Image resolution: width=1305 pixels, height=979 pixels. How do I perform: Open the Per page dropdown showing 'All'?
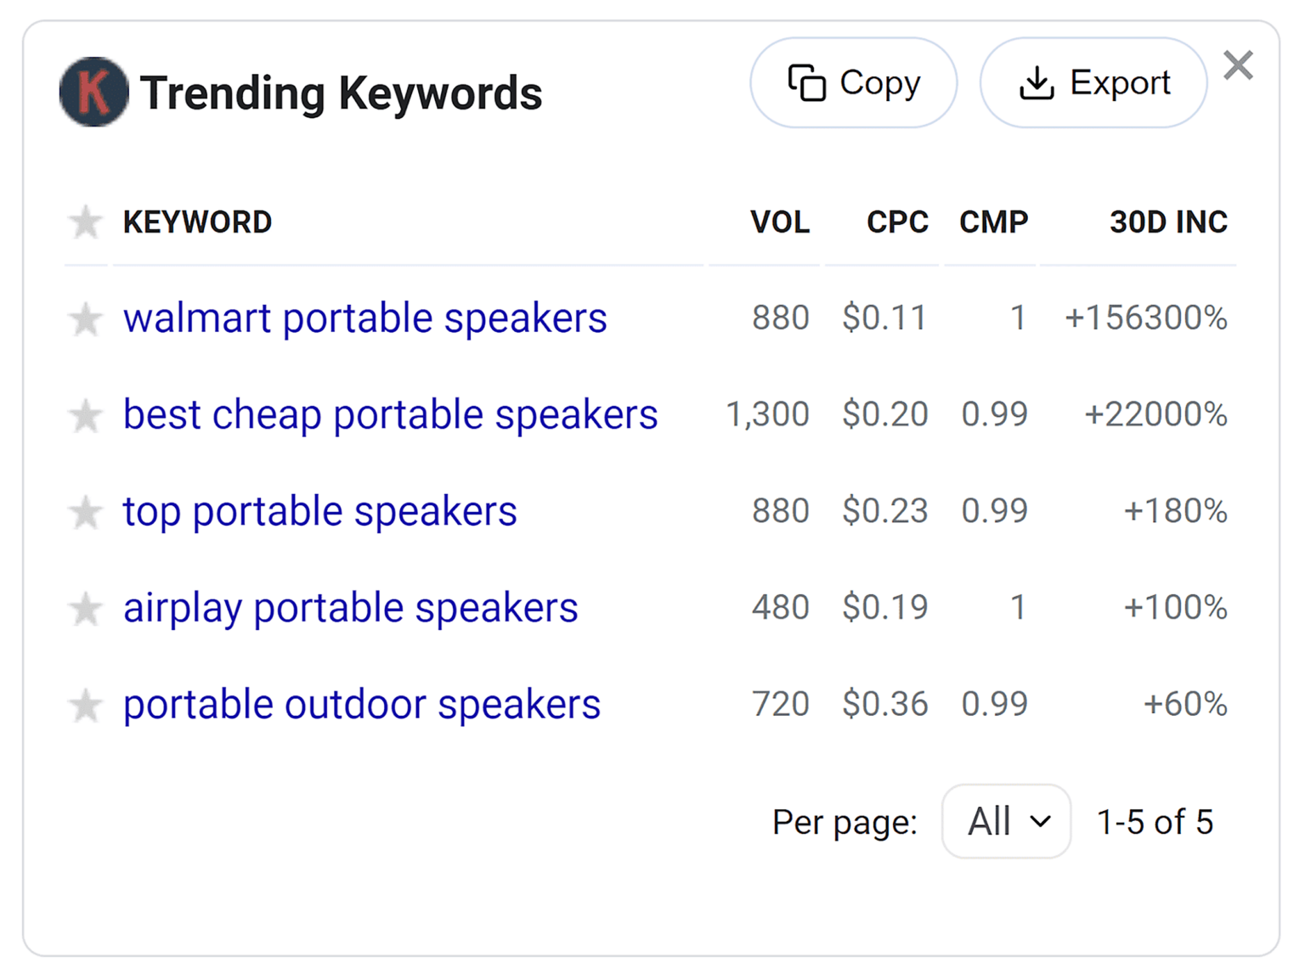[1006, 821]
